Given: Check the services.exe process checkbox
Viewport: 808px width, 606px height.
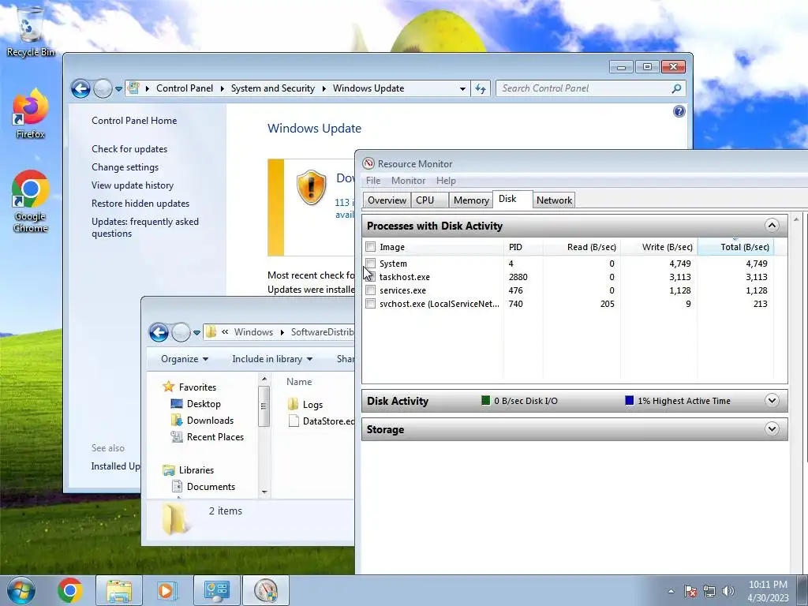Looking at the screenshot, I should (371, 290).
